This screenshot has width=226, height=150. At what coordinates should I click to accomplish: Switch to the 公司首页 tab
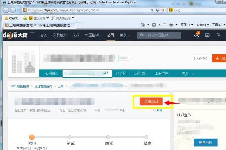pos(52,73)
